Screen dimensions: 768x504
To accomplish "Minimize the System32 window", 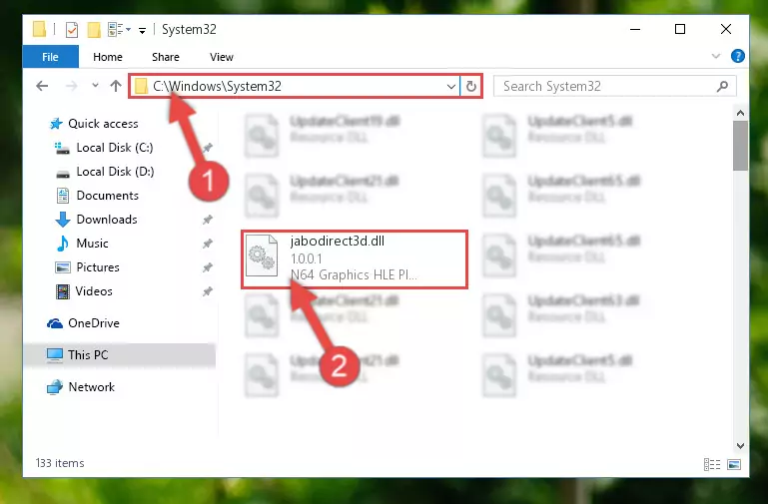I will pyautogui.click(x=635, y=29).
